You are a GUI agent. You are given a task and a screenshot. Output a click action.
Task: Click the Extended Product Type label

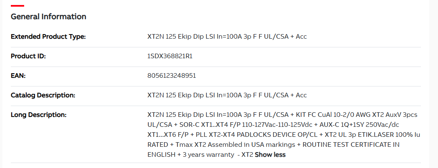48,37
